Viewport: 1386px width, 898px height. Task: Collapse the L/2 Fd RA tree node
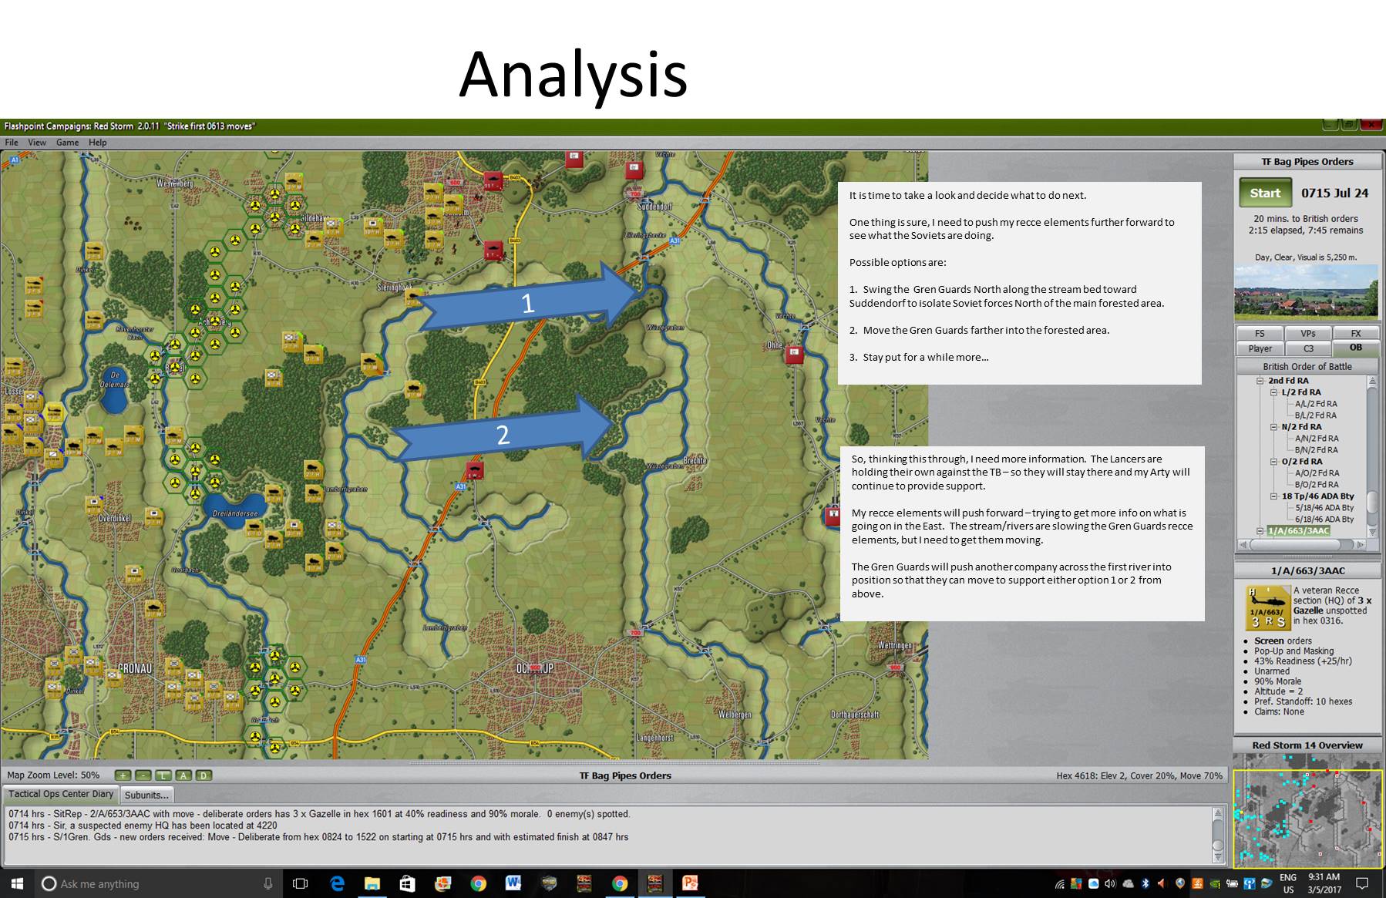tap(1273, 392)
